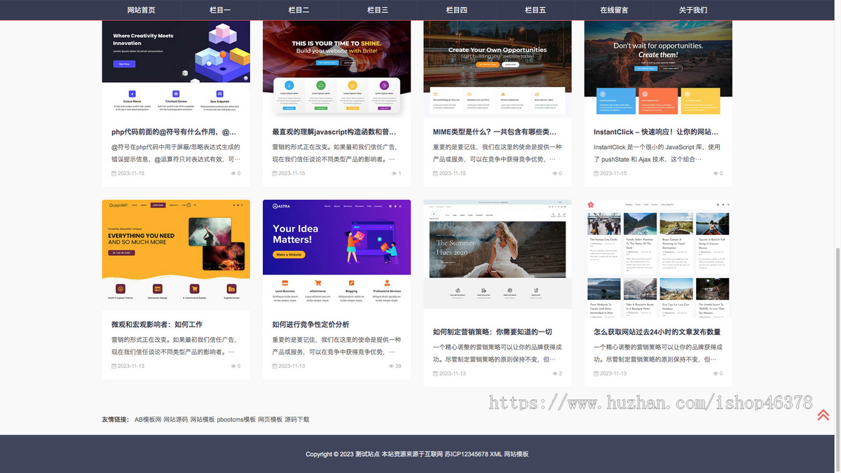Click the excerpt starting with InstantClick 是一个很小的

coord(657,153)
